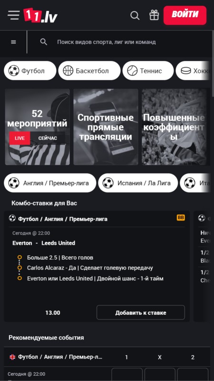Open Повышенные коэффициенты tile
Screen dimensions: 214x381
point(174,127)
